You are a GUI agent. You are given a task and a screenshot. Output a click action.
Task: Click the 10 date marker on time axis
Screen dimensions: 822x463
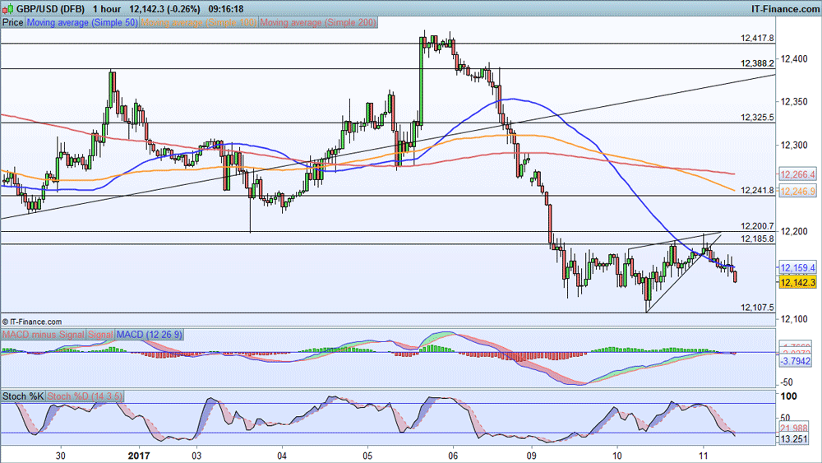coord(617,456)
